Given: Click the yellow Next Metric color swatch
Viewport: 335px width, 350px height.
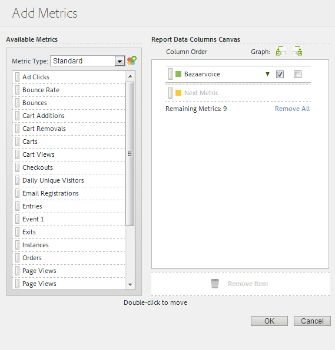Looking at the screenshot, I should pyautogui.click(x=178, y=93).
